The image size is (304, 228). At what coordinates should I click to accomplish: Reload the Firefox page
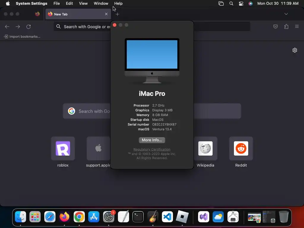(x=28, y=26)
